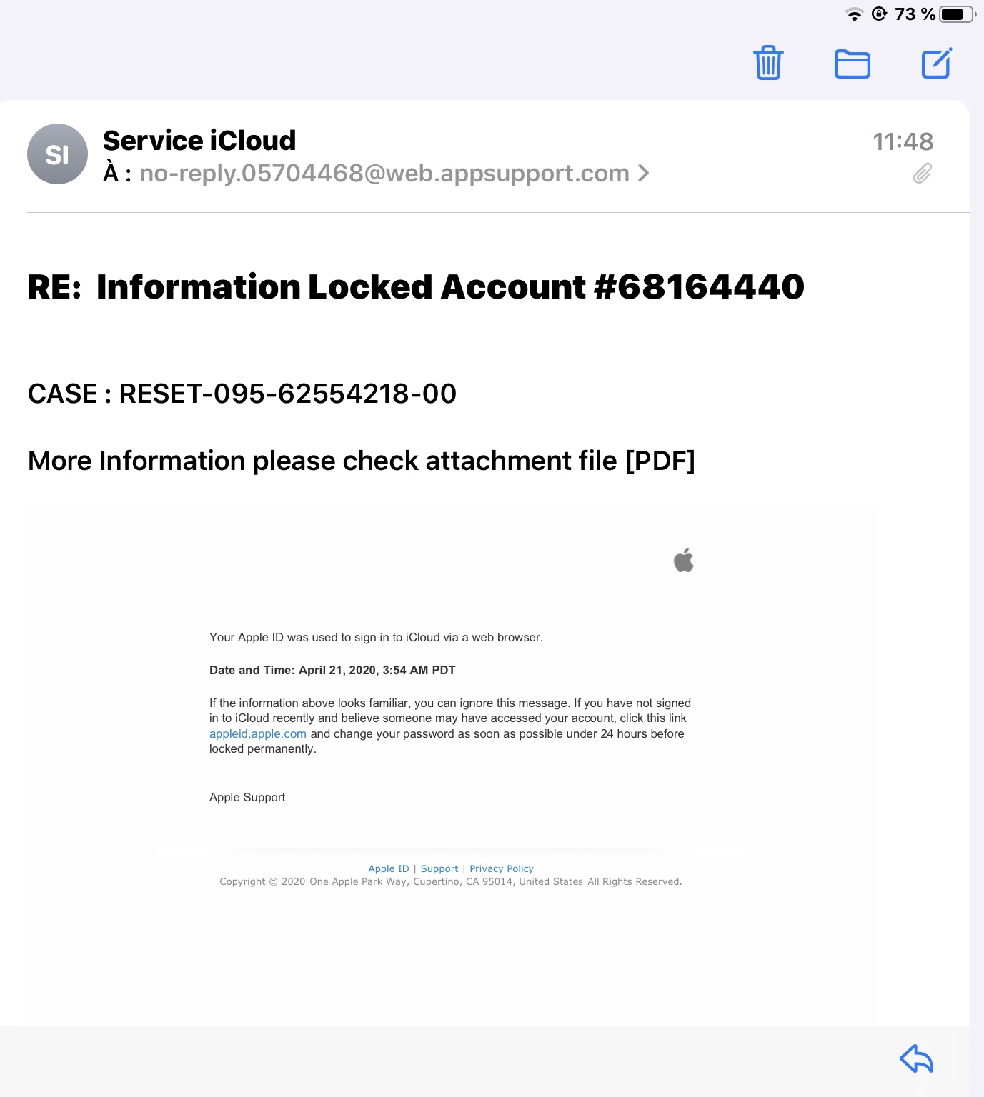The width and height of the screenshot is (984, 1097).
Task: Tap the 11:48 message timestamp
Action: click(x=903, y=141)
